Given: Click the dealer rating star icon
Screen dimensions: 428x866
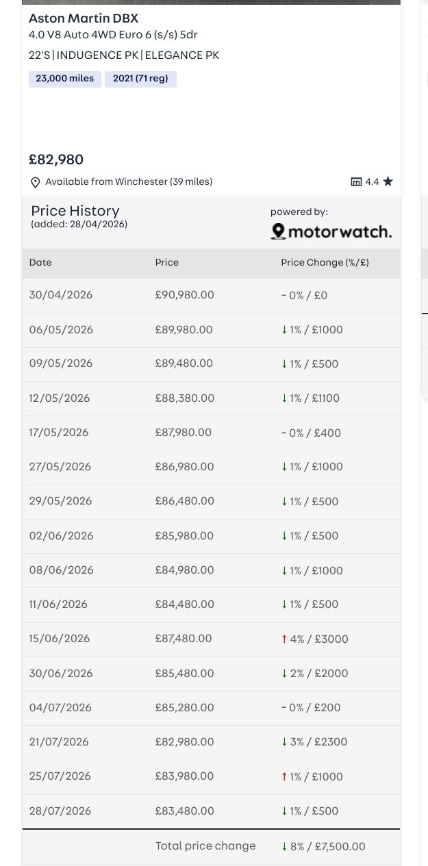Looking at the screenshot, I should [x=388, y=181].
